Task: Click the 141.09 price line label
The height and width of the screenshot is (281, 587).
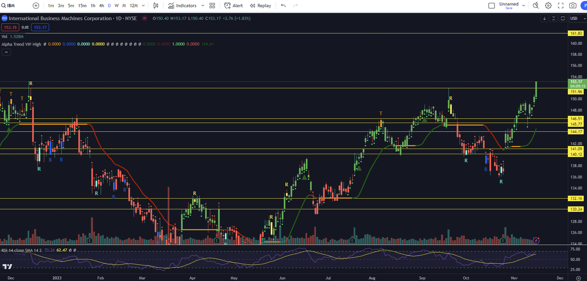Action: (576, 149)
